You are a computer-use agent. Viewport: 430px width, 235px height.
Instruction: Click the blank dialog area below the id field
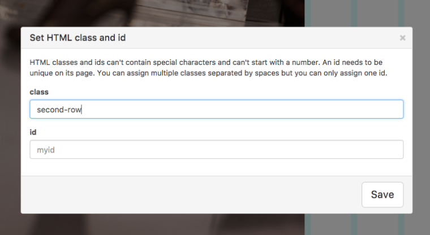click(x=216, y=167)
